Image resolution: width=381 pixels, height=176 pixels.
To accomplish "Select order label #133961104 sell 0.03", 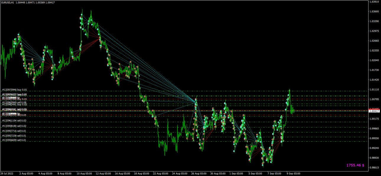I will coord(15,121).
